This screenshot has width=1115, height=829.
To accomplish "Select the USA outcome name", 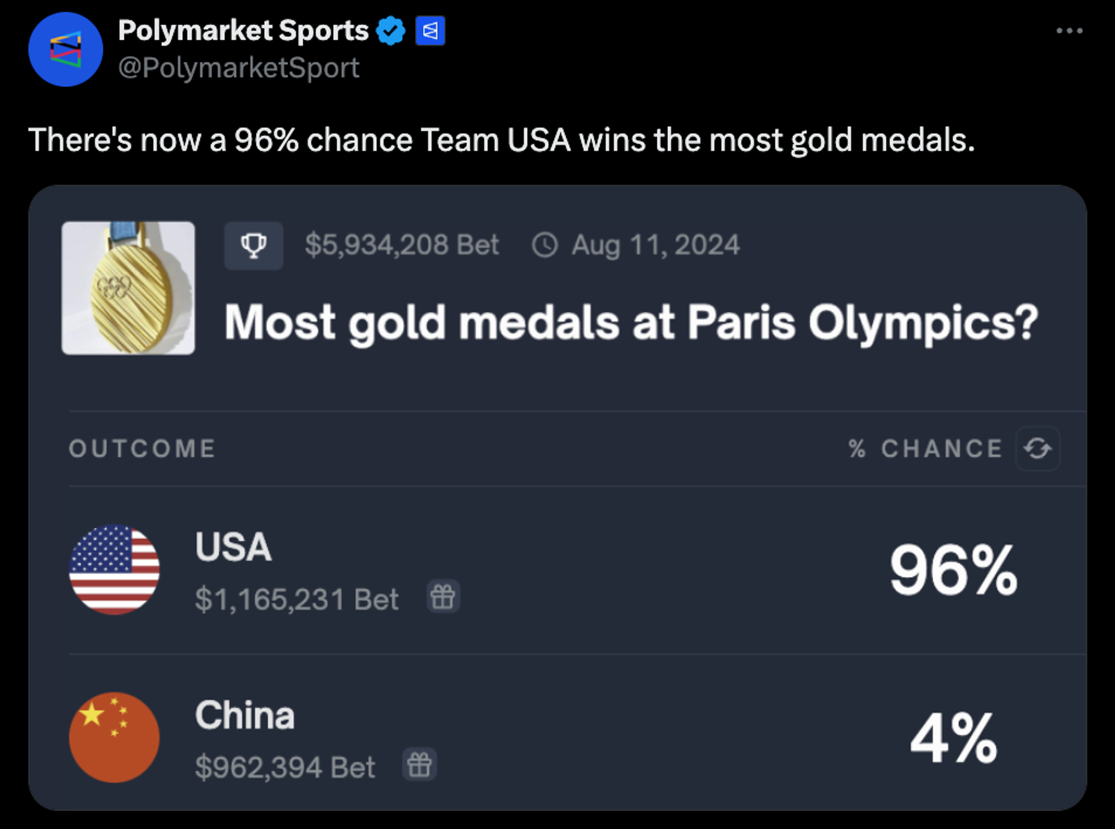I will pos(233,547).
